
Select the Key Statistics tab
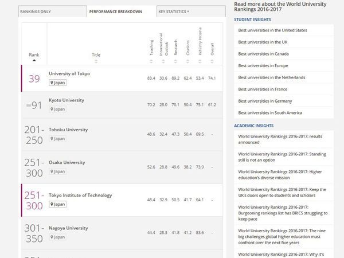pyautogui.click(x=191, y=11)
